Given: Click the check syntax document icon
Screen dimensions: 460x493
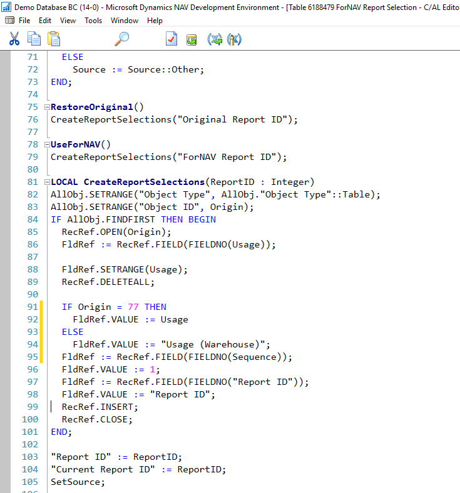Looking at the screenshot, I should coord(171,39).
